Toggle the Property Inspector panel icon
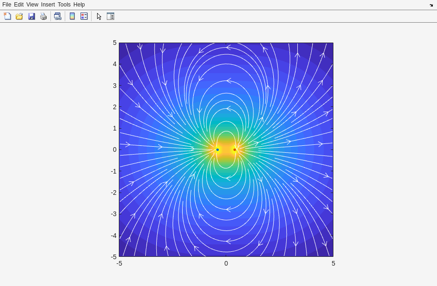This screenshot has width=437, height=286. click(x=111, y=16)
